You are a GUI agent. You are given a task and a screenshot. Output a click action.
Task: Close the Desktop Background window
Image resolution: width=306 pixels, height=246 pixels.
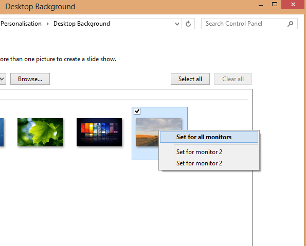coord(293,5)
